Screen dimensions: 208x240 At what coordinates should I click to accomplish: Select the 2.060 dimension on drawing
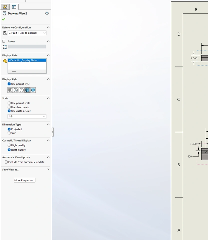[194, 58]
